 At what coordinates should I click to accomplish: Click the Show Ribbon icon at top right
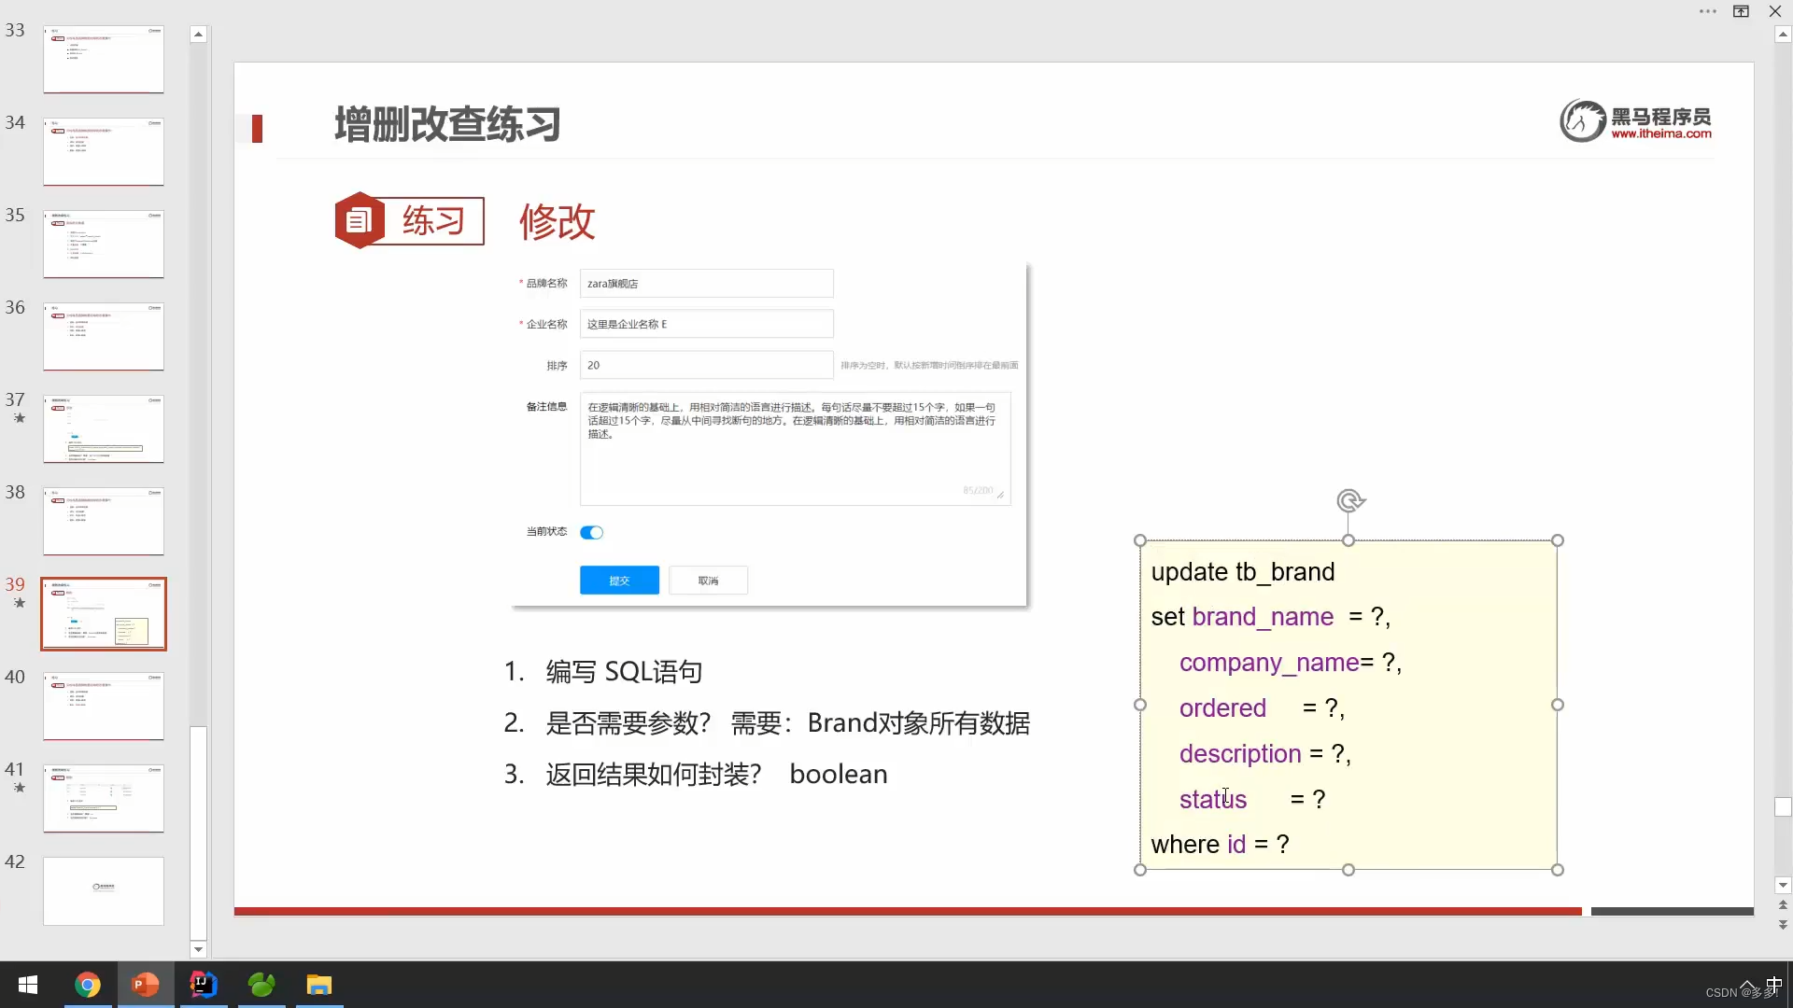coord(1741,11)
